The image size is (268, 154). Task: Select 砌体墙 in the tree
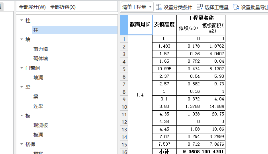pyautogui.click(x=41, y=59)
